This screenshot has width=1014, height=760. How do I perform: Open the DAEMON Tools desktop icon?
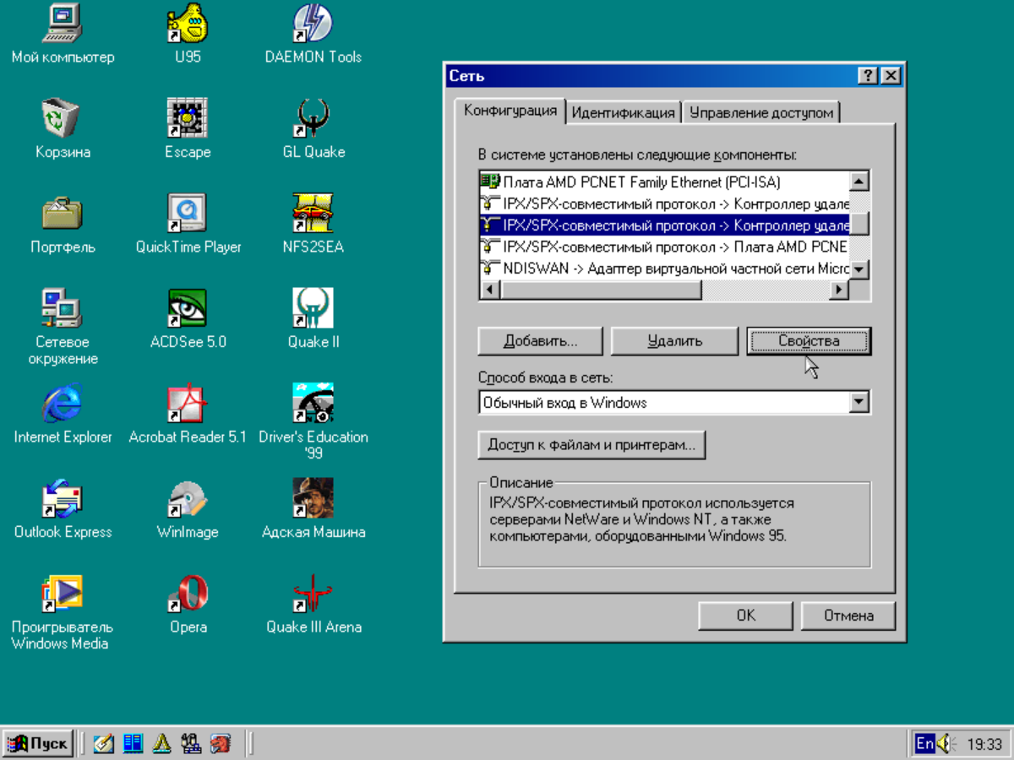[x=313, y=25]
